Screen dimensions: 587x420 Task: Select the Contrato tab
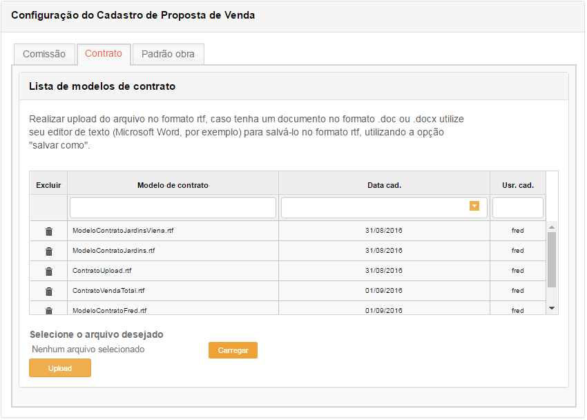click(x=104, y=53)
